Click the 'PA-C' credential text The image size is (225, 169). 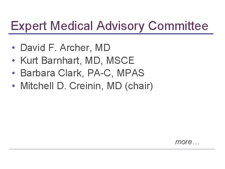click(96, 73)
